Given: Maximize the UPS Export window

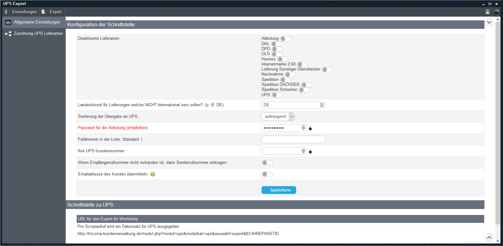Looking at the screenshot, I should tap(490, 4).
